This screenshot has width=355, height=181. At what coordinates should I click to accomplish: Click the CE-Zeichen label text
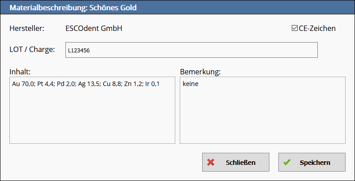click(x=317, y=28)
